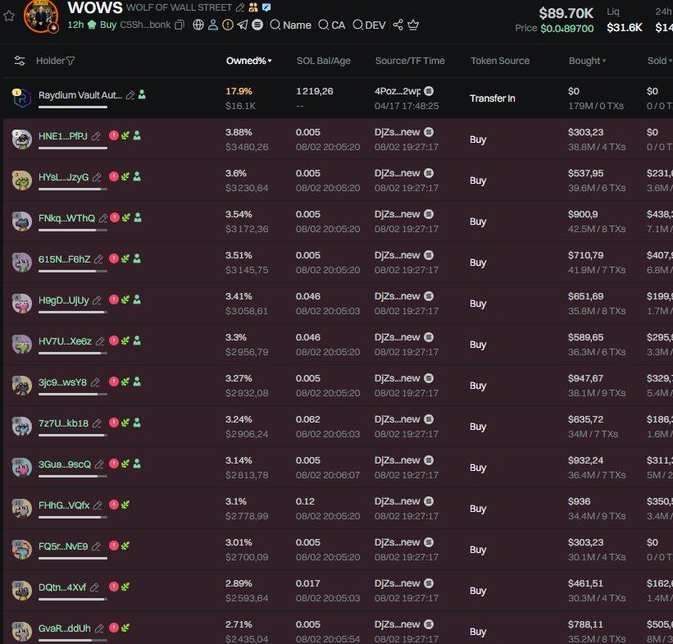Open the holder table settings sliders icon
Screen dimensions: 673x644
pos(20,61)
